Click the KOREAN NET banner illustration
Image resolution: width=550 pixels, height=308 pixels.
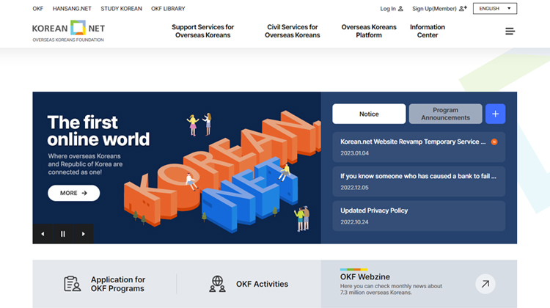[x=221, y=172]
